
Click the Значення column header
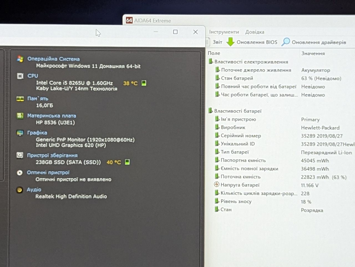(313, 53)
